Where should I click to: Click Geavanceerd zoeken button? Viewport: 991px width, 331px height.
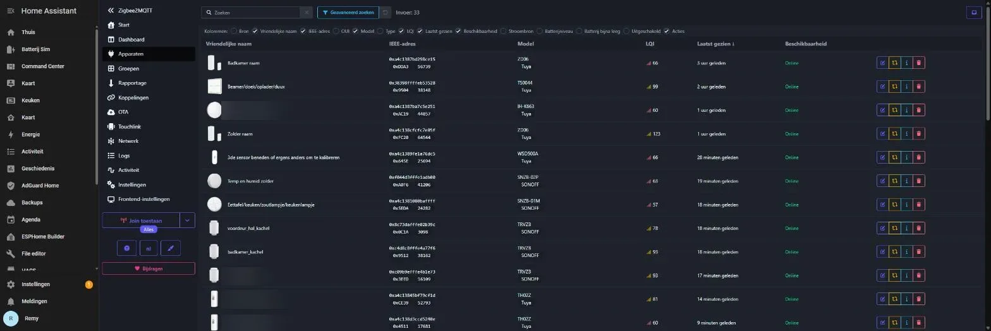(348, 12)
